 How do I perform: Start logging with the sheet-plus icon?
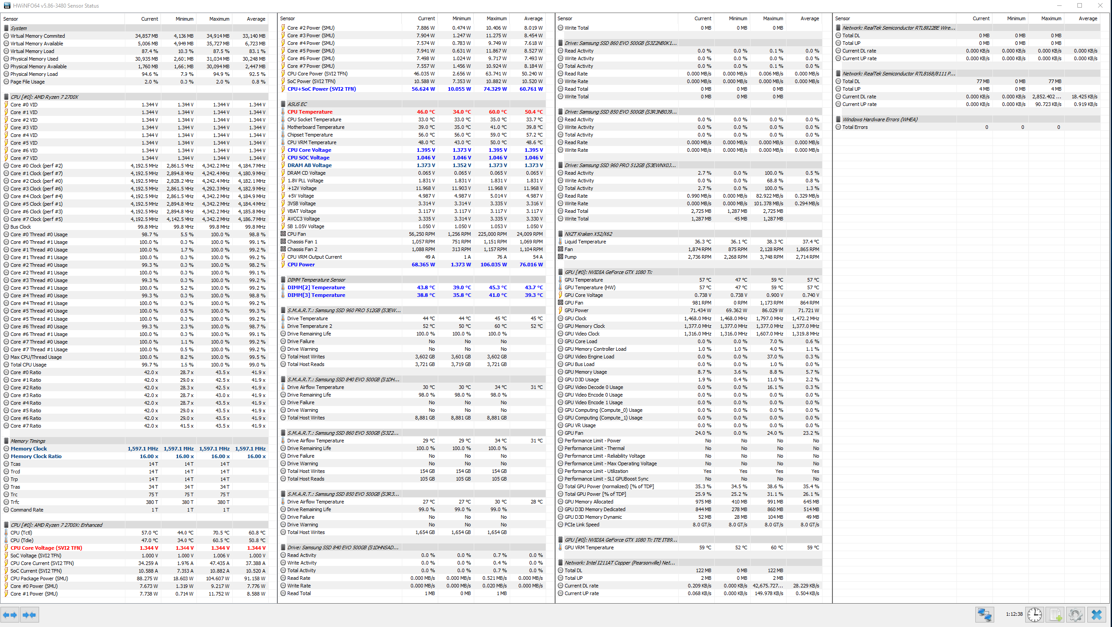tap(1055, 614)
